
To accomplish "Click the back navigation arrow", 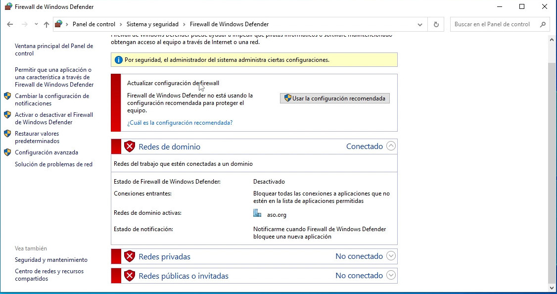I will [10, 24].
